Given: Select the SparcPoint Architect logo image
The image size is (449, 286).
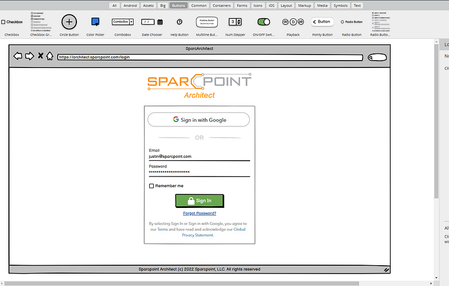Looking at the screenshot, I should 199,86.
